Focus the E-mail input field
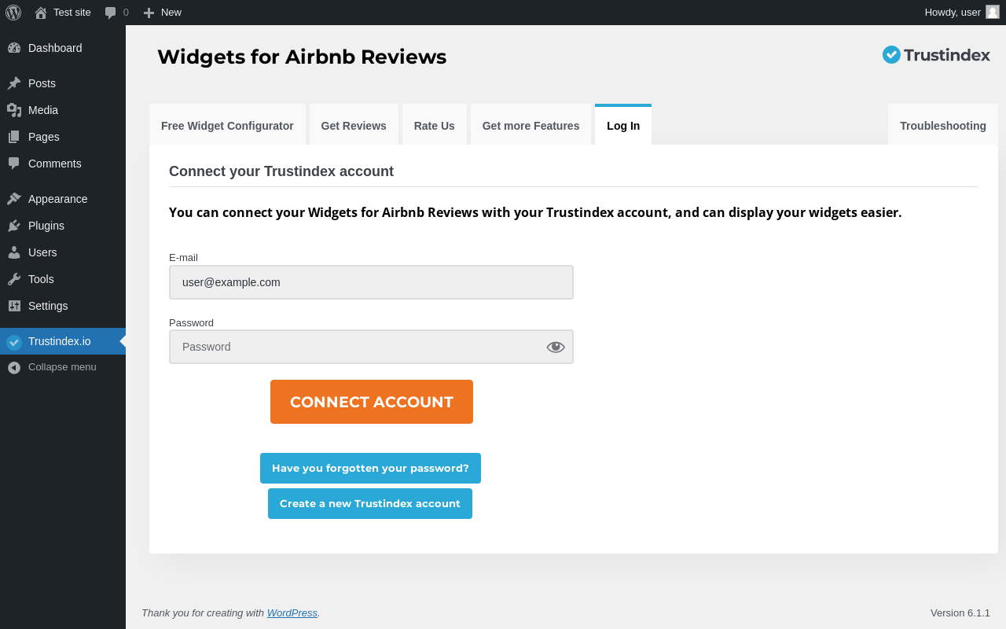This screenshot has height=629, width=1006. coord(371,282)
